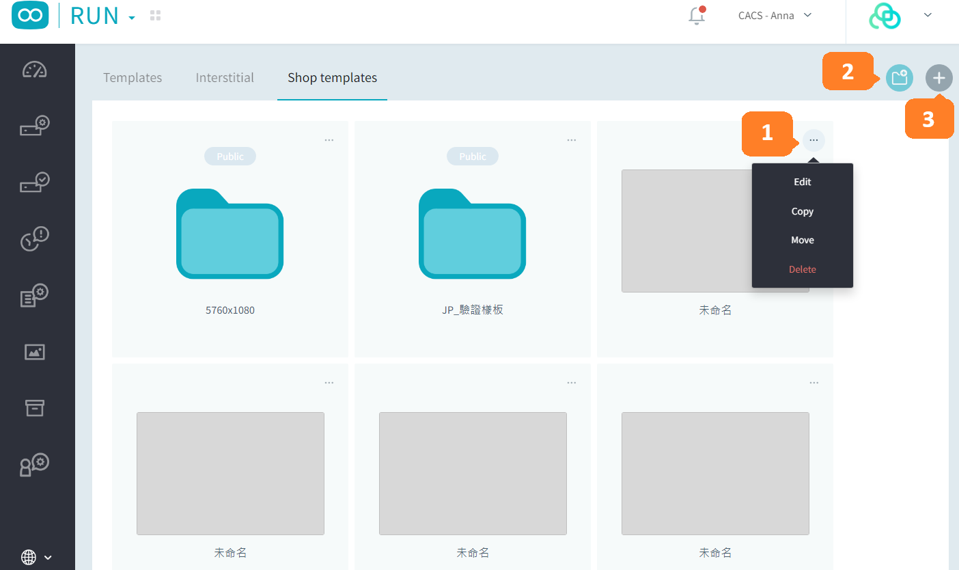The width and height of the screenshot is (959, 570).
Task: Click the plus add template button
Action: click(x=939, y=78)
